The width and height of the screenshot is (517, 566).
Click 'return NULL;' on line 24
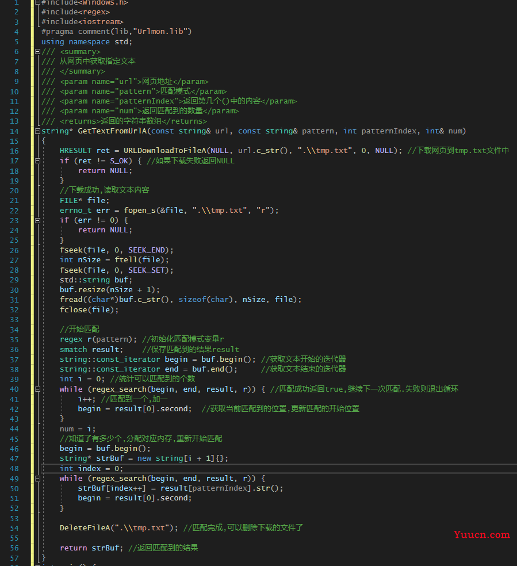(x=105, y=230)
